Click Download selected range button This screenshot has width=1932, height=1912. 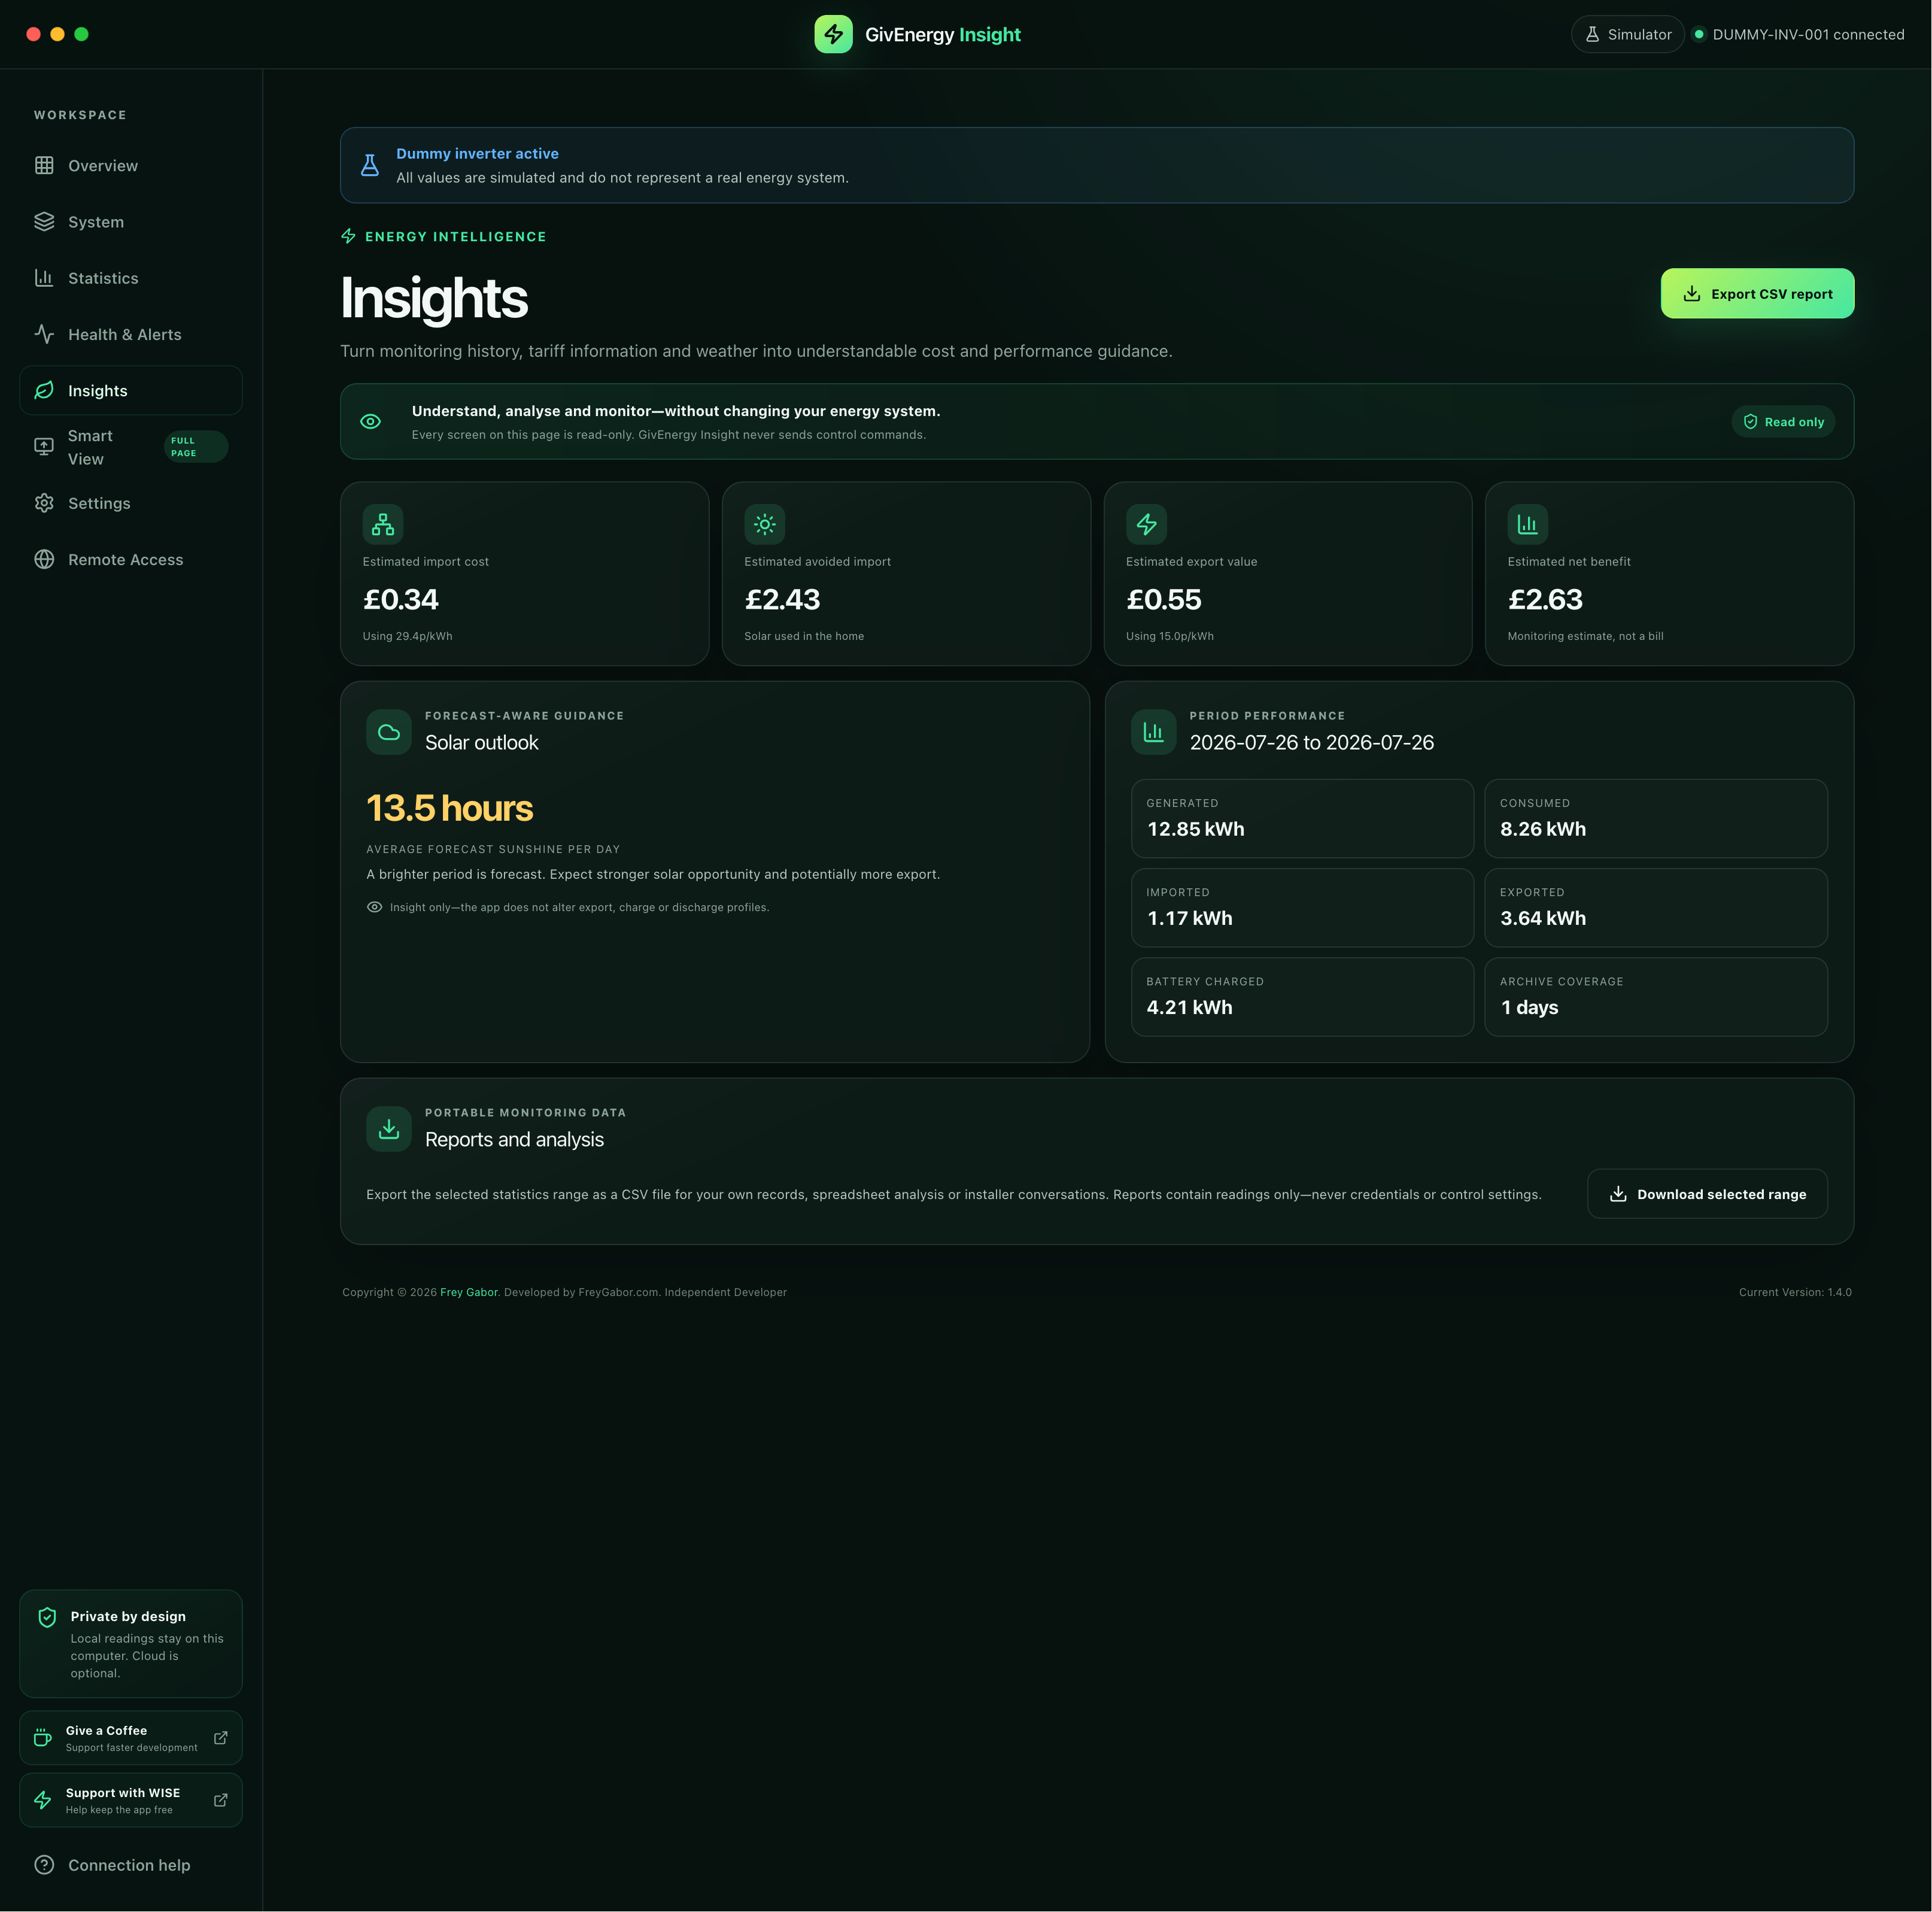tap(1707, 1193)
